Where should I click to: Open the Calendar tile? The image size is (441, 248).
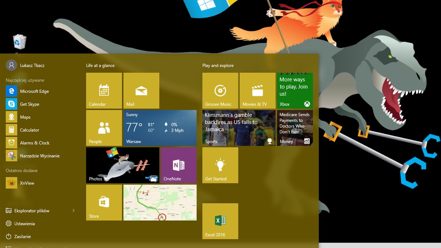[104, 90]
